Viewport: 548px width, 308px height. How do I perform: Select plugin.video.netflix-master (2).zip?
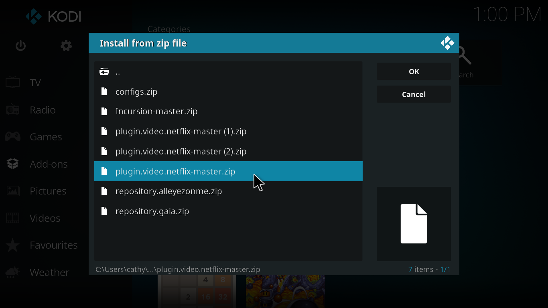click(x=228, y=151)
